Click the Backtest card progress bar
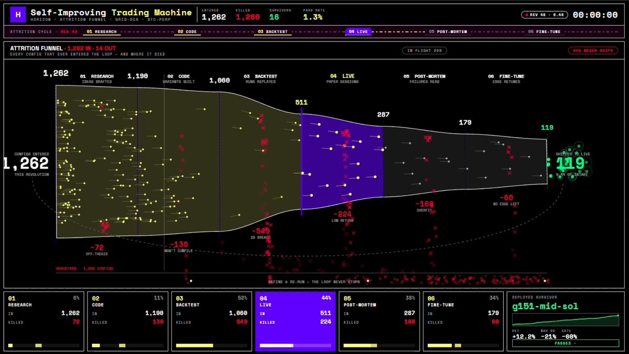The image size is (629, 354). click(x=212, y=346)
